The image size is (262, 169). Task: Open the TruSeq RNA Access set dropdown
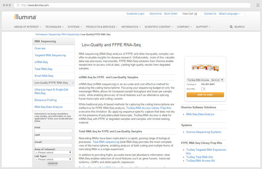pos(205,80)
